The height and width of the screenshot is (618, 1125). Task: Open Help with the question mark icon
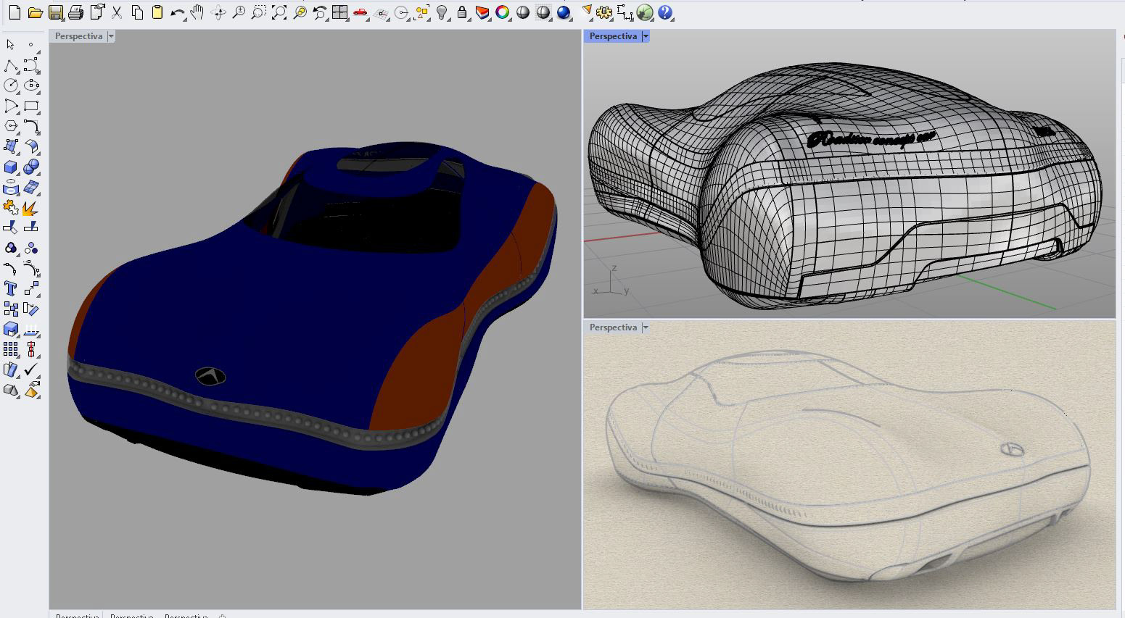point(665,12)
